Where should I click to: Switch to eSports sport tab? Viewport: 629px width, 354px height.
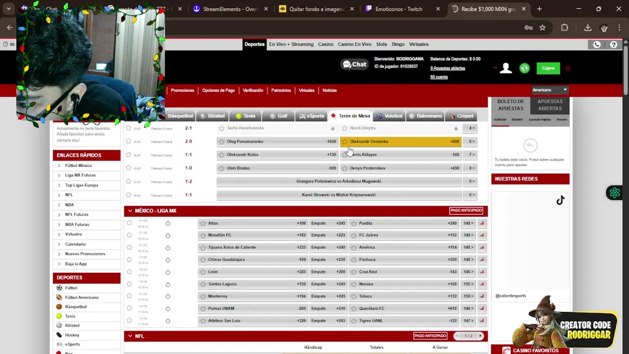tap(312, 116)
